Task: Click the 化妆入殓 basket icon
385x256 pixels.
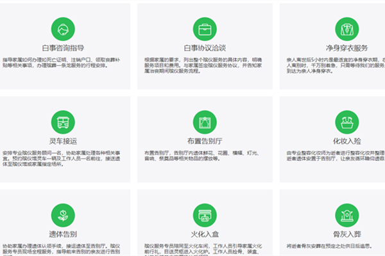Action: pos(347,122)
